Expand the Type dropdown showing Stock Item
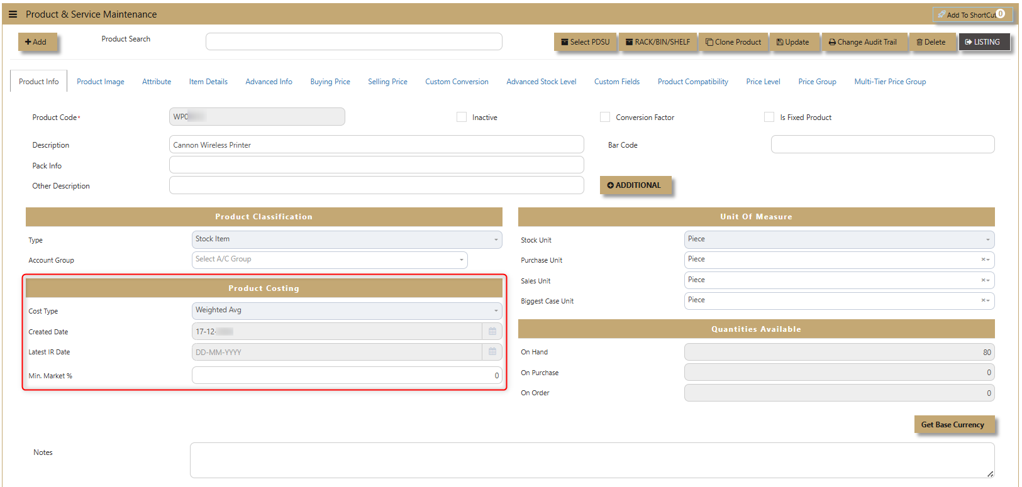Image resolution: width=1022 pixels, height=487 pixels. (347, 239)
